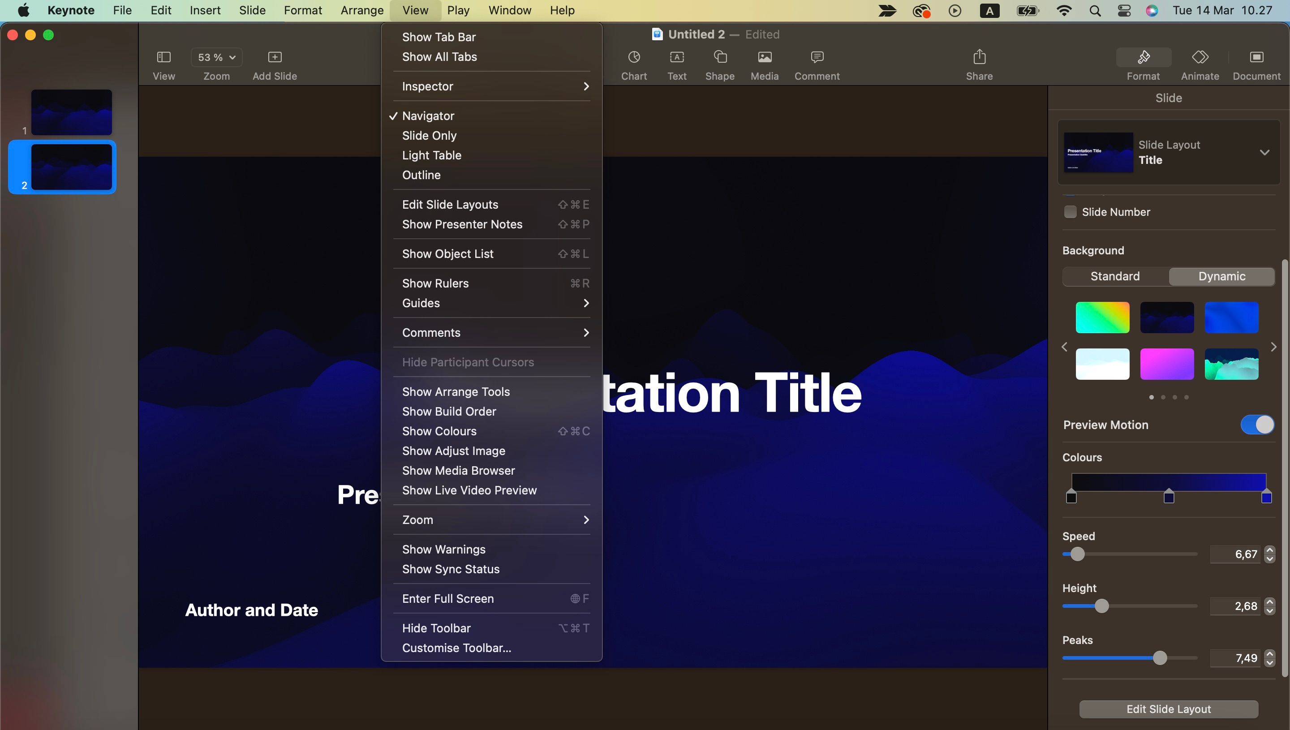Select the Media insert icon
This screenshot has height=730, width=1290.
[x=764, y=57]
